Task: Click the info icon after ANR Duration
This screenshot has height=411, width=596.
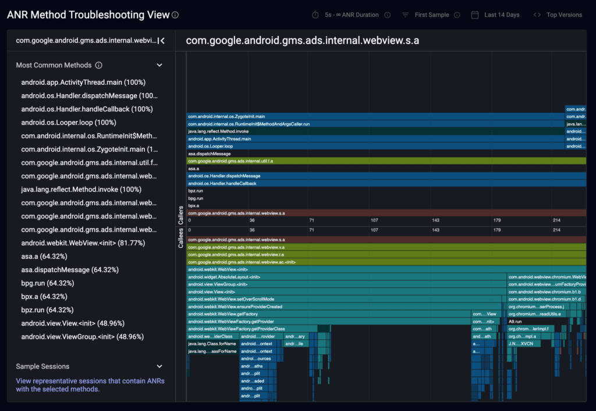Action: [x=388, y=15]
